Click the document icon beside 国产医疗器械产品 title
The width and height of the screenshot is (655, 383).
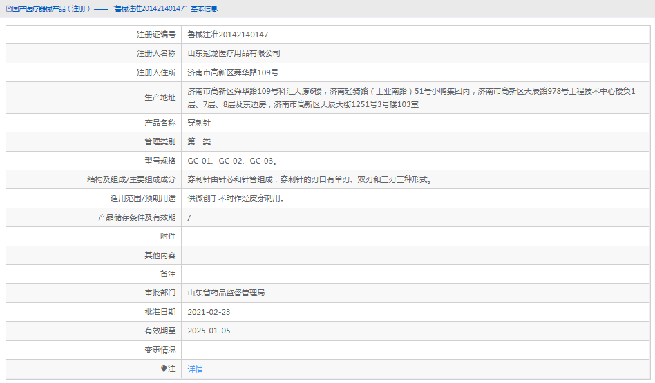pos(8,9)
